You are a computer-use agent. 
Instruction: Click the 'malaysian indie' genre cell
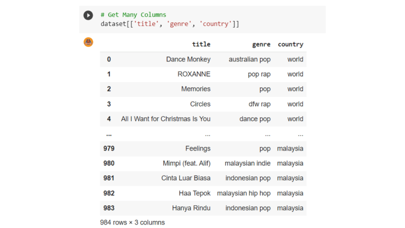pyautogui.click(x=248, y=163)
